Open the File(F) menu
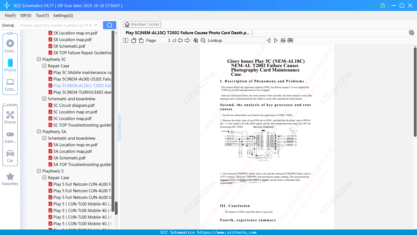Viewport: 417px width, 235px height. (10, 16)
